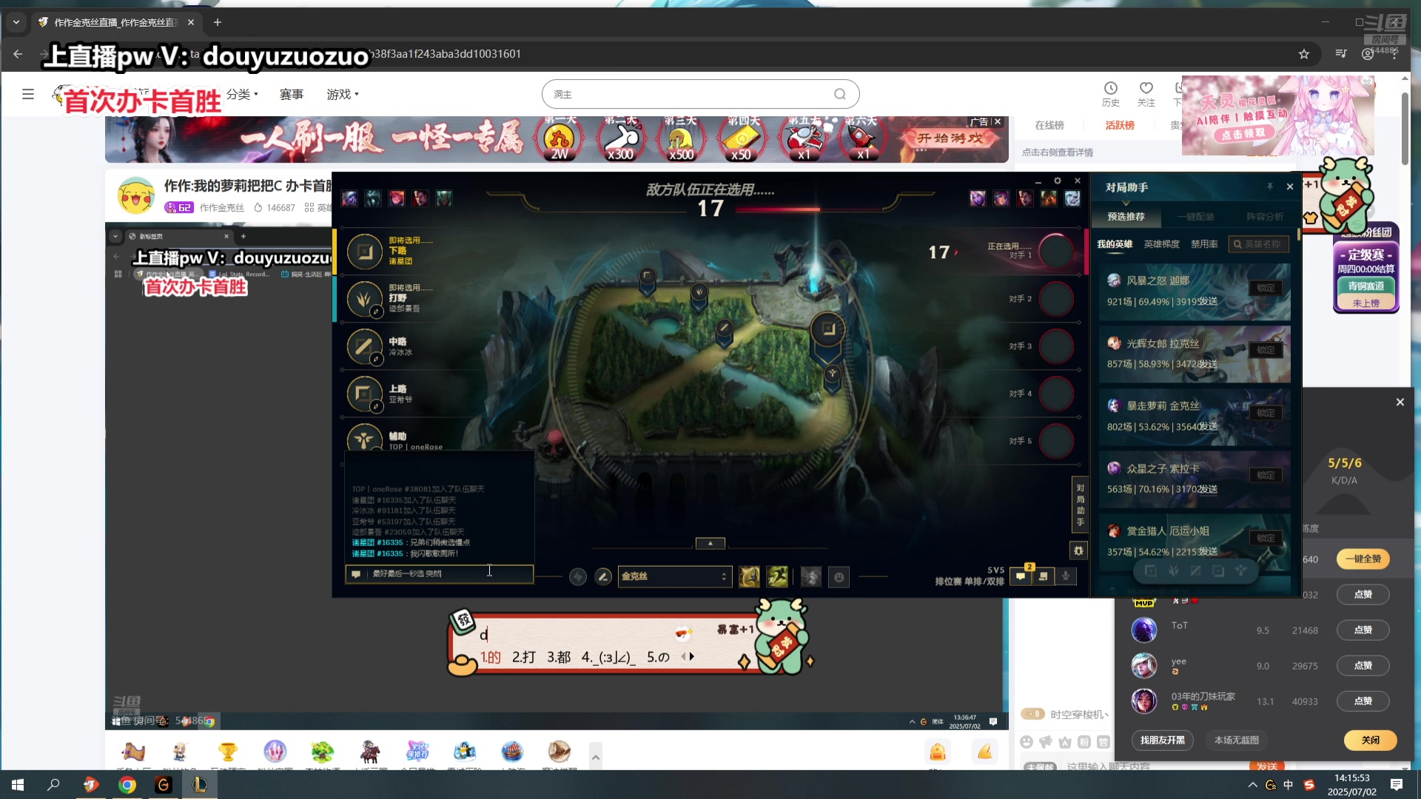Mute microphone in League client
The image size is (1421, 799).
tap(1066, 576)
